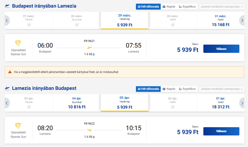Select 31 márc. Kedd date tab
Viewport: 248px width, 147px height.
point(220,20)
